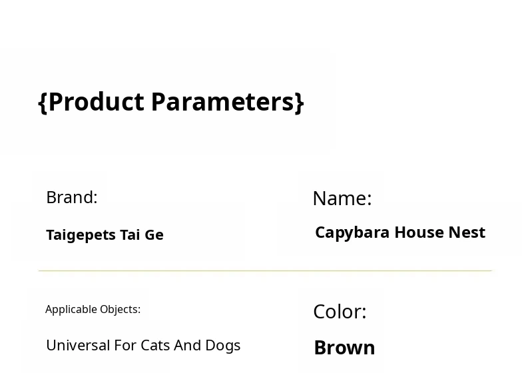Click the "Applicable Objects:" label

(93, 309)
